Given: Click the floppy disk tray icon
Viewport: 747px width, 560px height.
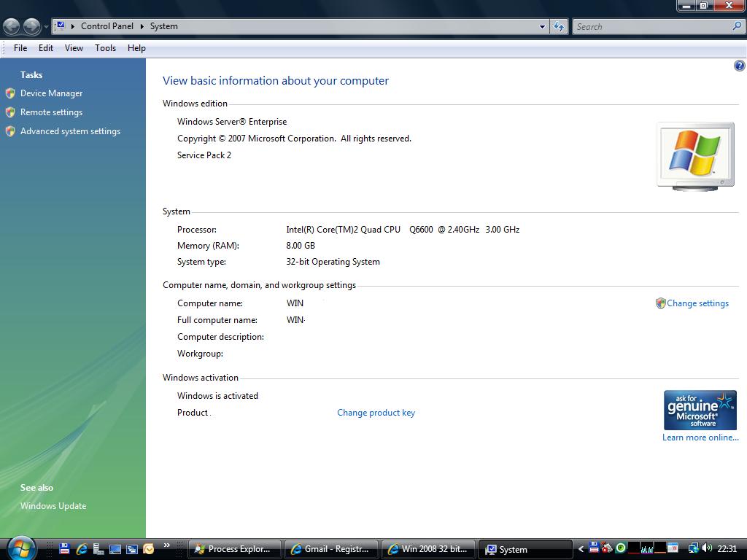Looking at the screenshot, I should click(594, 548).
